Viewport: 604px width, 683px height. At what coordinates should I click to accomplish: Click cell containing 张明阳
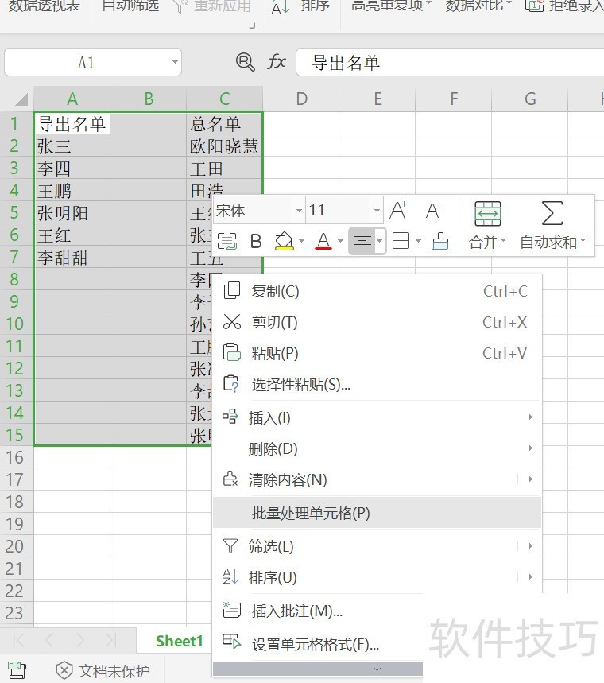point(72,213)
